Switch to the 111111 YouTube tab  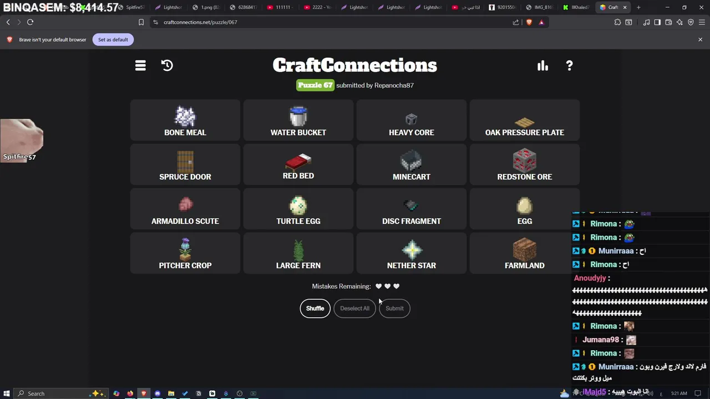[280, 7]
